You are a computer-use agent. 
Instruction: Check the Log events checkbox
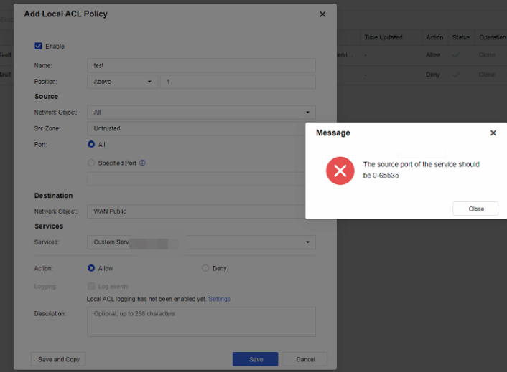(x=91, y=286)
